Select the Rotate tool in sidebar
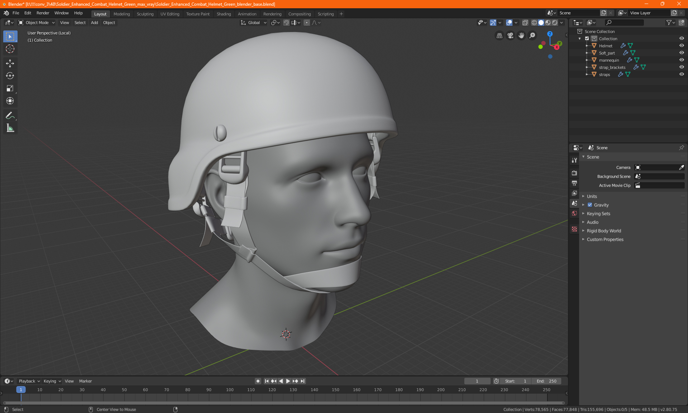This screenshot has width=688, height=413. click(10, 75)
